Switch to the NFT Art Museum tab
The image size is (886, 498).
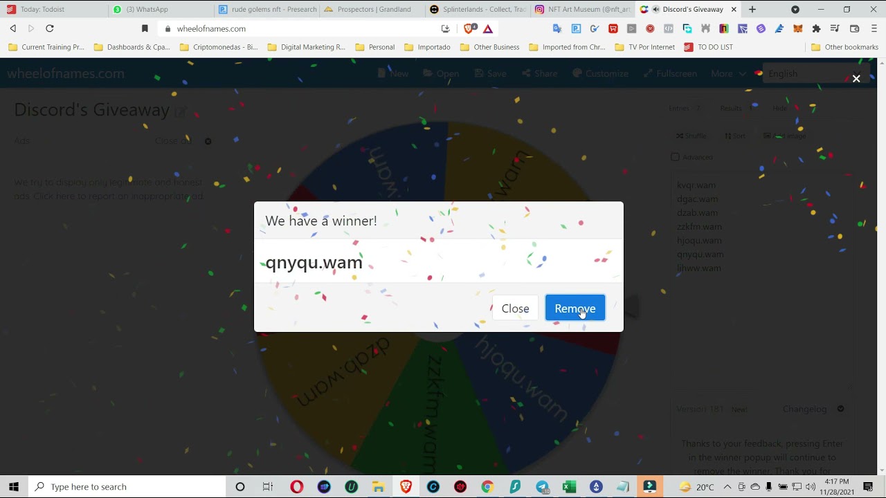(x=583, y=10)
